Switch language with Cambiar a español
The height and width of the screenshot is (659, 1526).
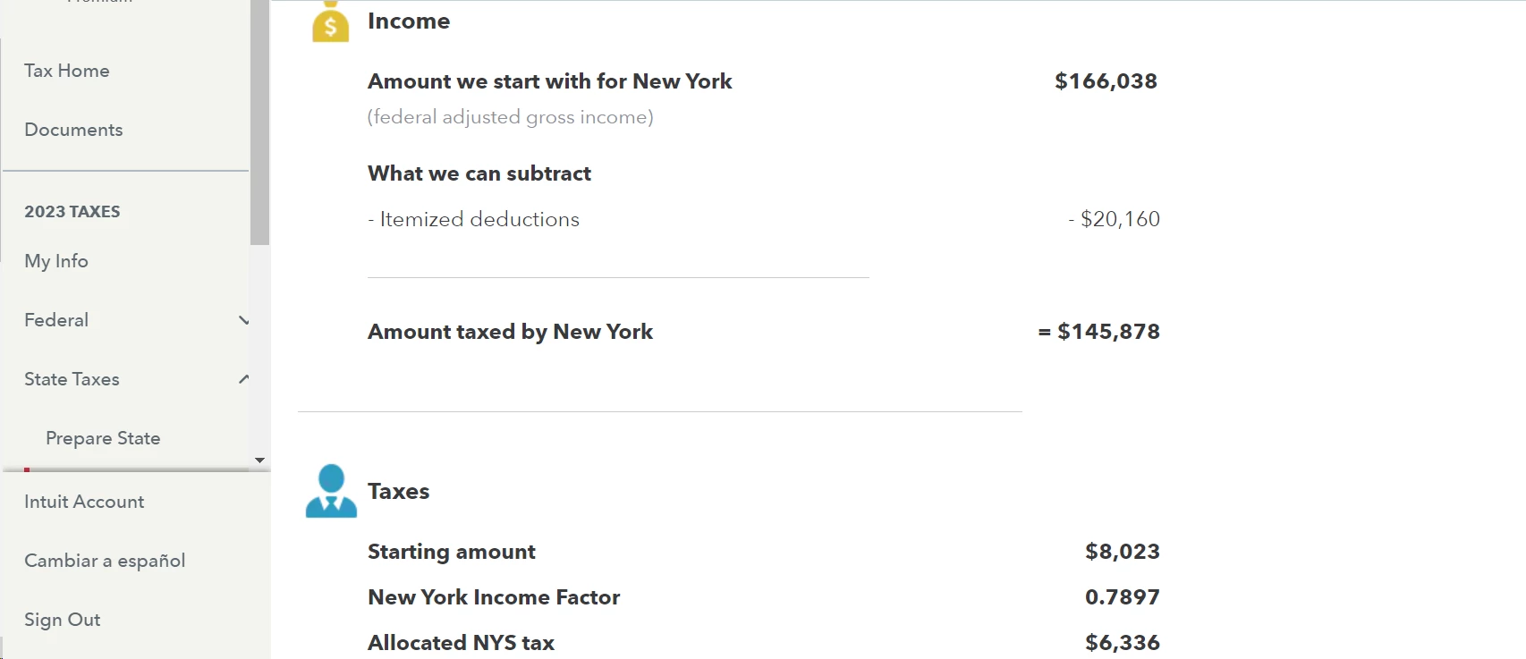(x=105, y=561)
